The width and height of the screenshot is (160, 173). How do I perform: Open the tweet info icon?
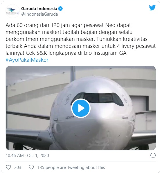[x=153, y=155]
